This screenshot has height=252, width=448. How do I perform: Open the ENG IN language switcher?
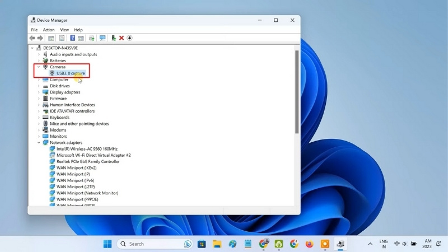tap(384, 244)
